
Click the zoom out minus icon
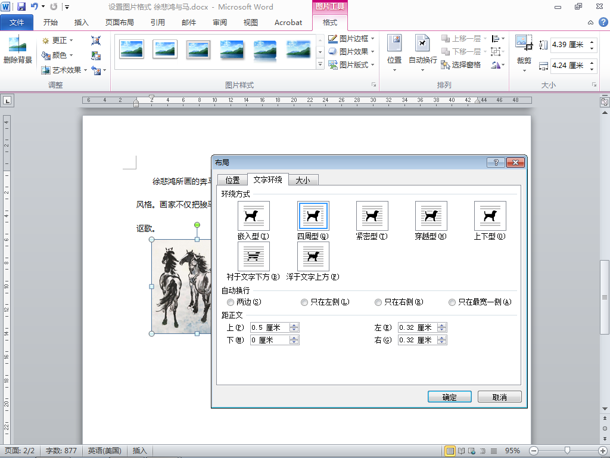(534, 451)
